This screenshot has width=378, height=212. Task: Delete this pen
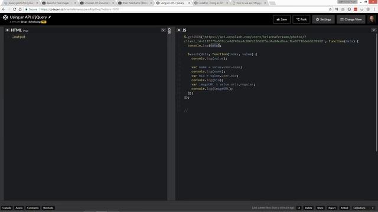pyautogui.click(x=308, y=208)
